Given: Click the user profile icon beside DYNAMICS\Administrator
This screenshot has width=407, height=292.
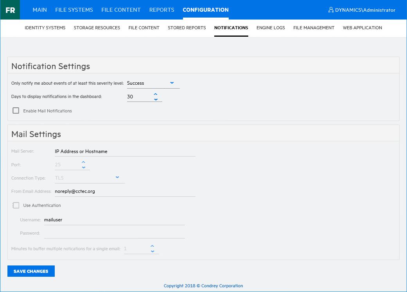Looking at the screenshot, I should coord(331,10).
